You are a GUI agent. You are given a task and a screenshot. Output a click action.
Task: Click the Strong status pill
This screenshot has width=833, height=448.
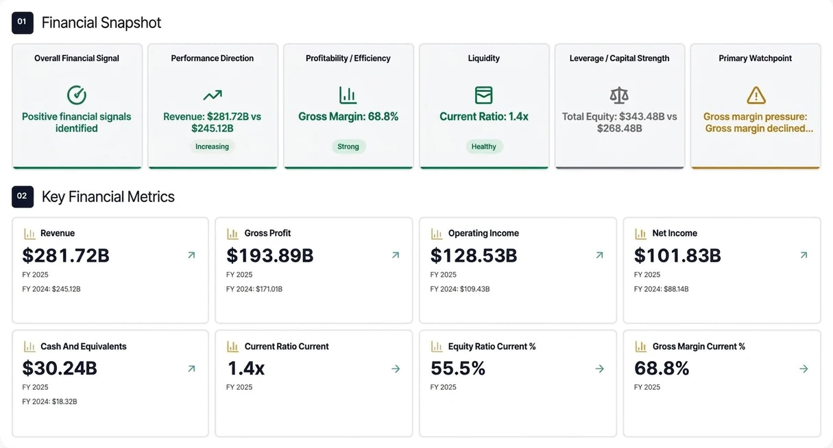pos(348,147)
